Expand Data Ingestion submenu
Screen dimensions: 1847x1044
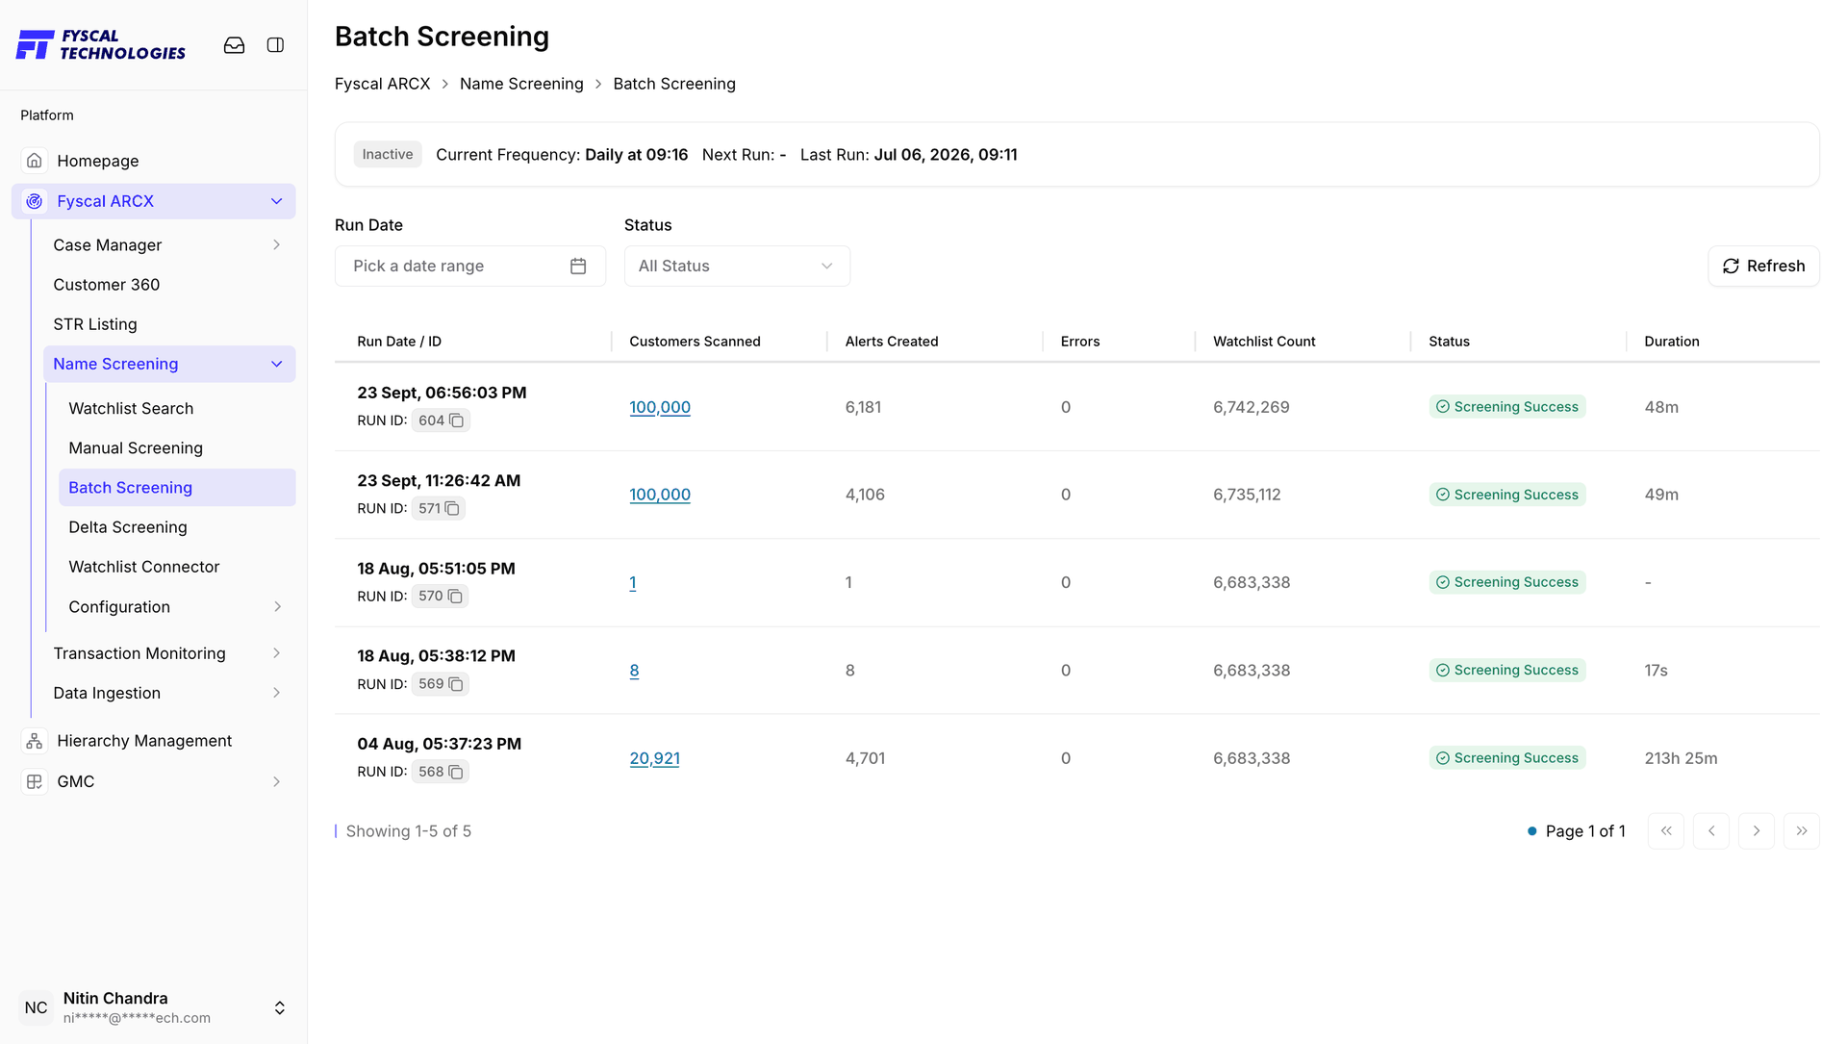click(277, 693)
